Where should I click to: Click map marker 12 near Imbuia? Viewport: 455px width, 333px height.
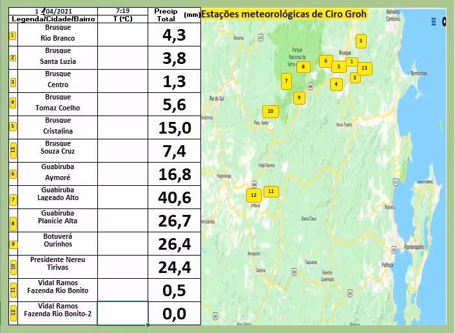[253, 195]
